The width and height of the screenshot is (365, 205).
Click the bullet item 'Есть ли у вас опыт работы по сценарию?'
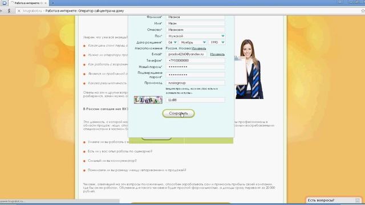(120, 151)
